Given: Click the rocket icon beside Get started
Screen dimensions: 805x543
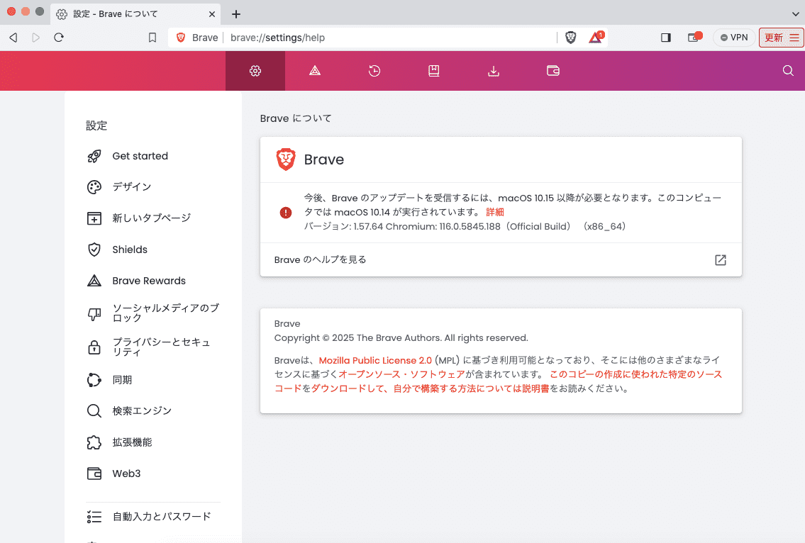Looking at the screenshot, I should pos(94,156).
